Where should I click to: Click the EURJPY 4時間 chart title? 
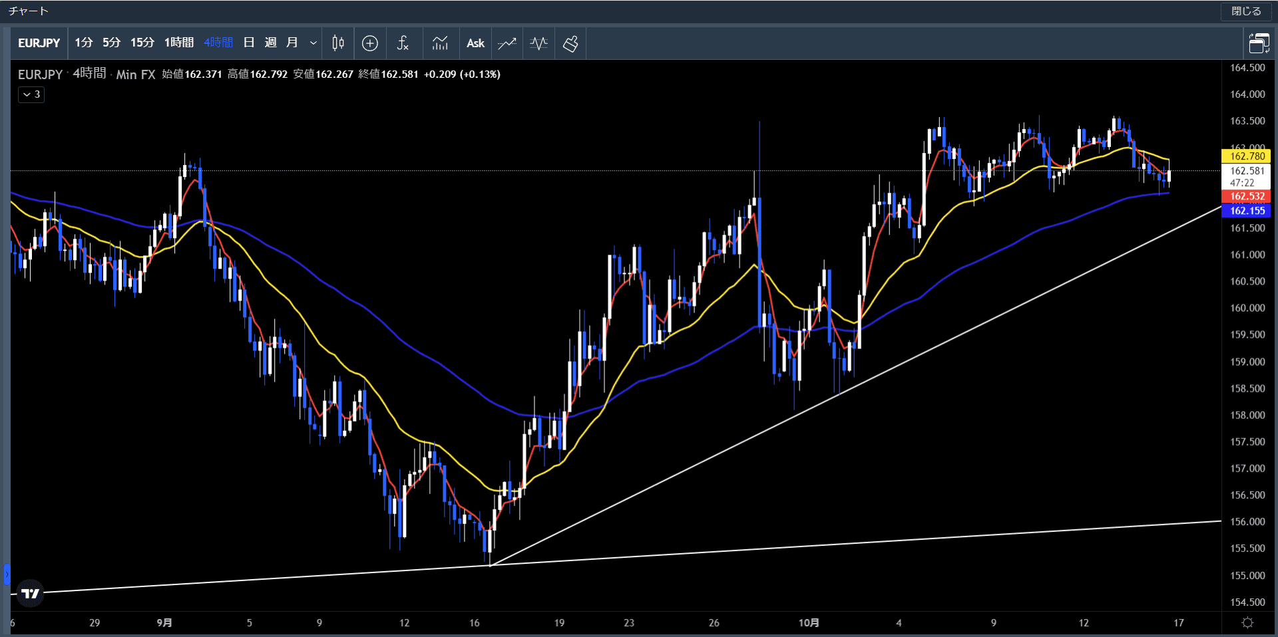coord(62,74)
